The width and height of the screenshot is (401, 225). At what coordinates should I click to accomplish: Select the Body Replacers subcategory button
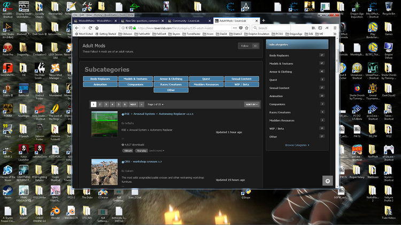tap(100, 79)
